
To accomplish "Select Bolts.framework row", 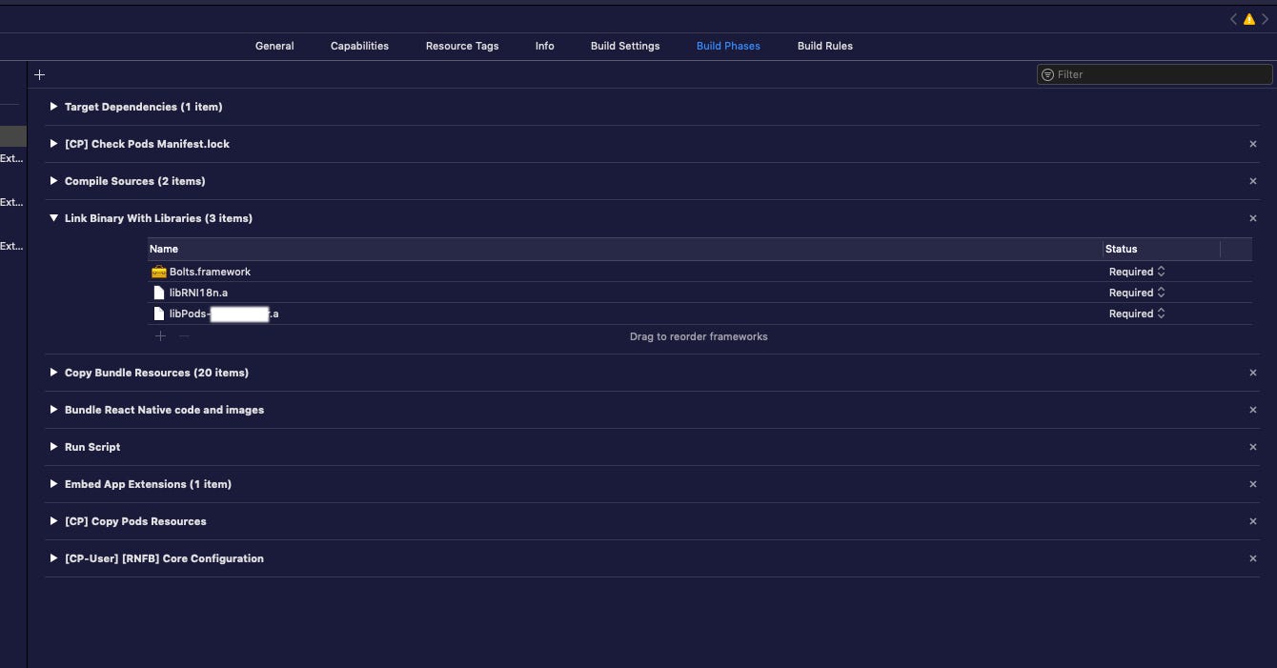I will tap(699, 272).
